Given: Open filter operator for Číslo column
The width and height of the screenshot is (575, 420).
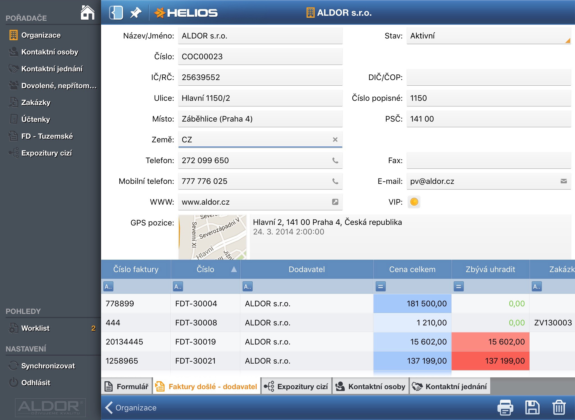Looking at the screenshot, I should click(x=178, y=287).
